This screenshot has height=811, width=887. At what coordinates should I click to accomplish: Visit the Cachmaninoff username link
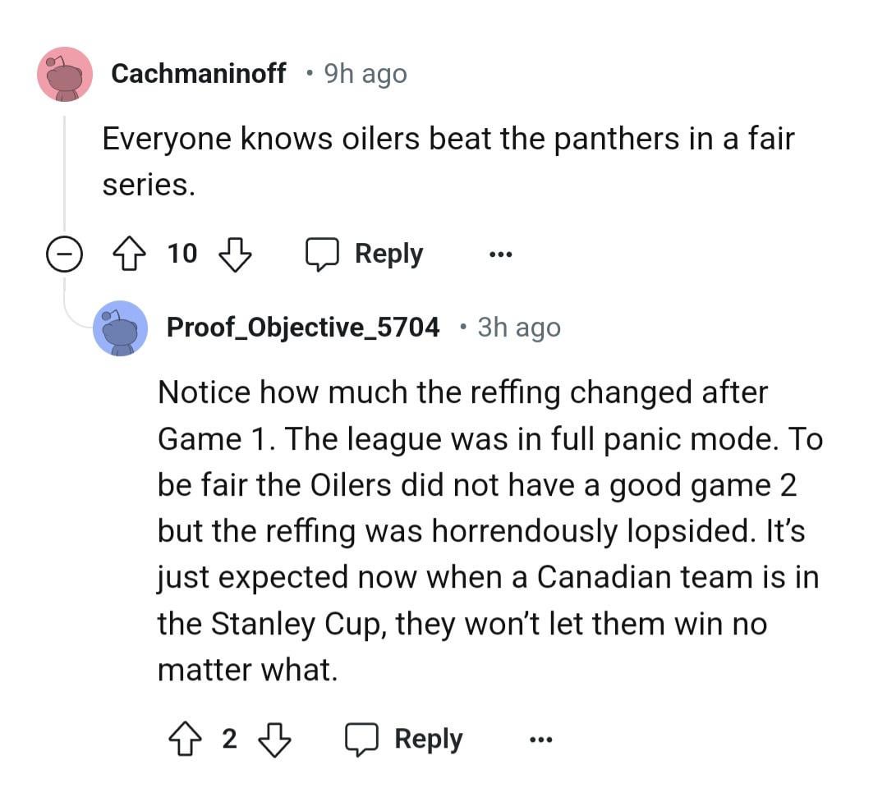(198, 74)
